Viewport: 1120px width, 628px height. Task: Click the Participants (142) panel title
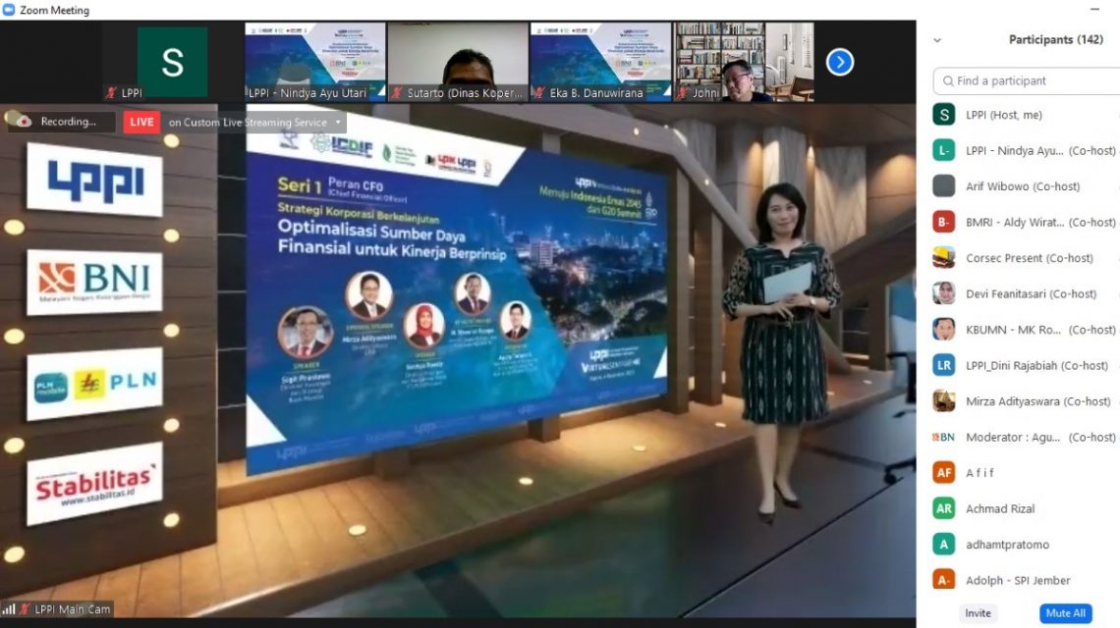[1056, 40]
